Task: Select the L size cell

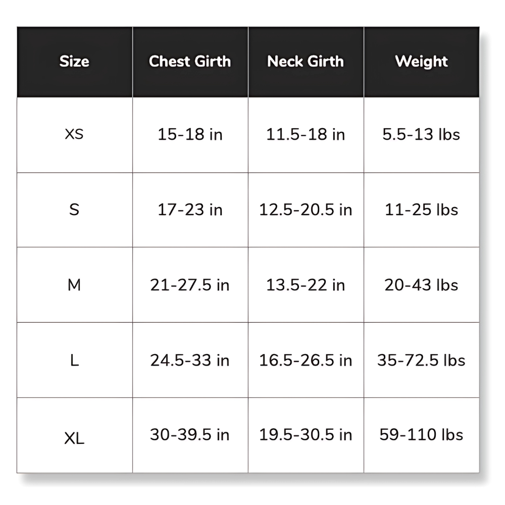Action: (74, 360)
